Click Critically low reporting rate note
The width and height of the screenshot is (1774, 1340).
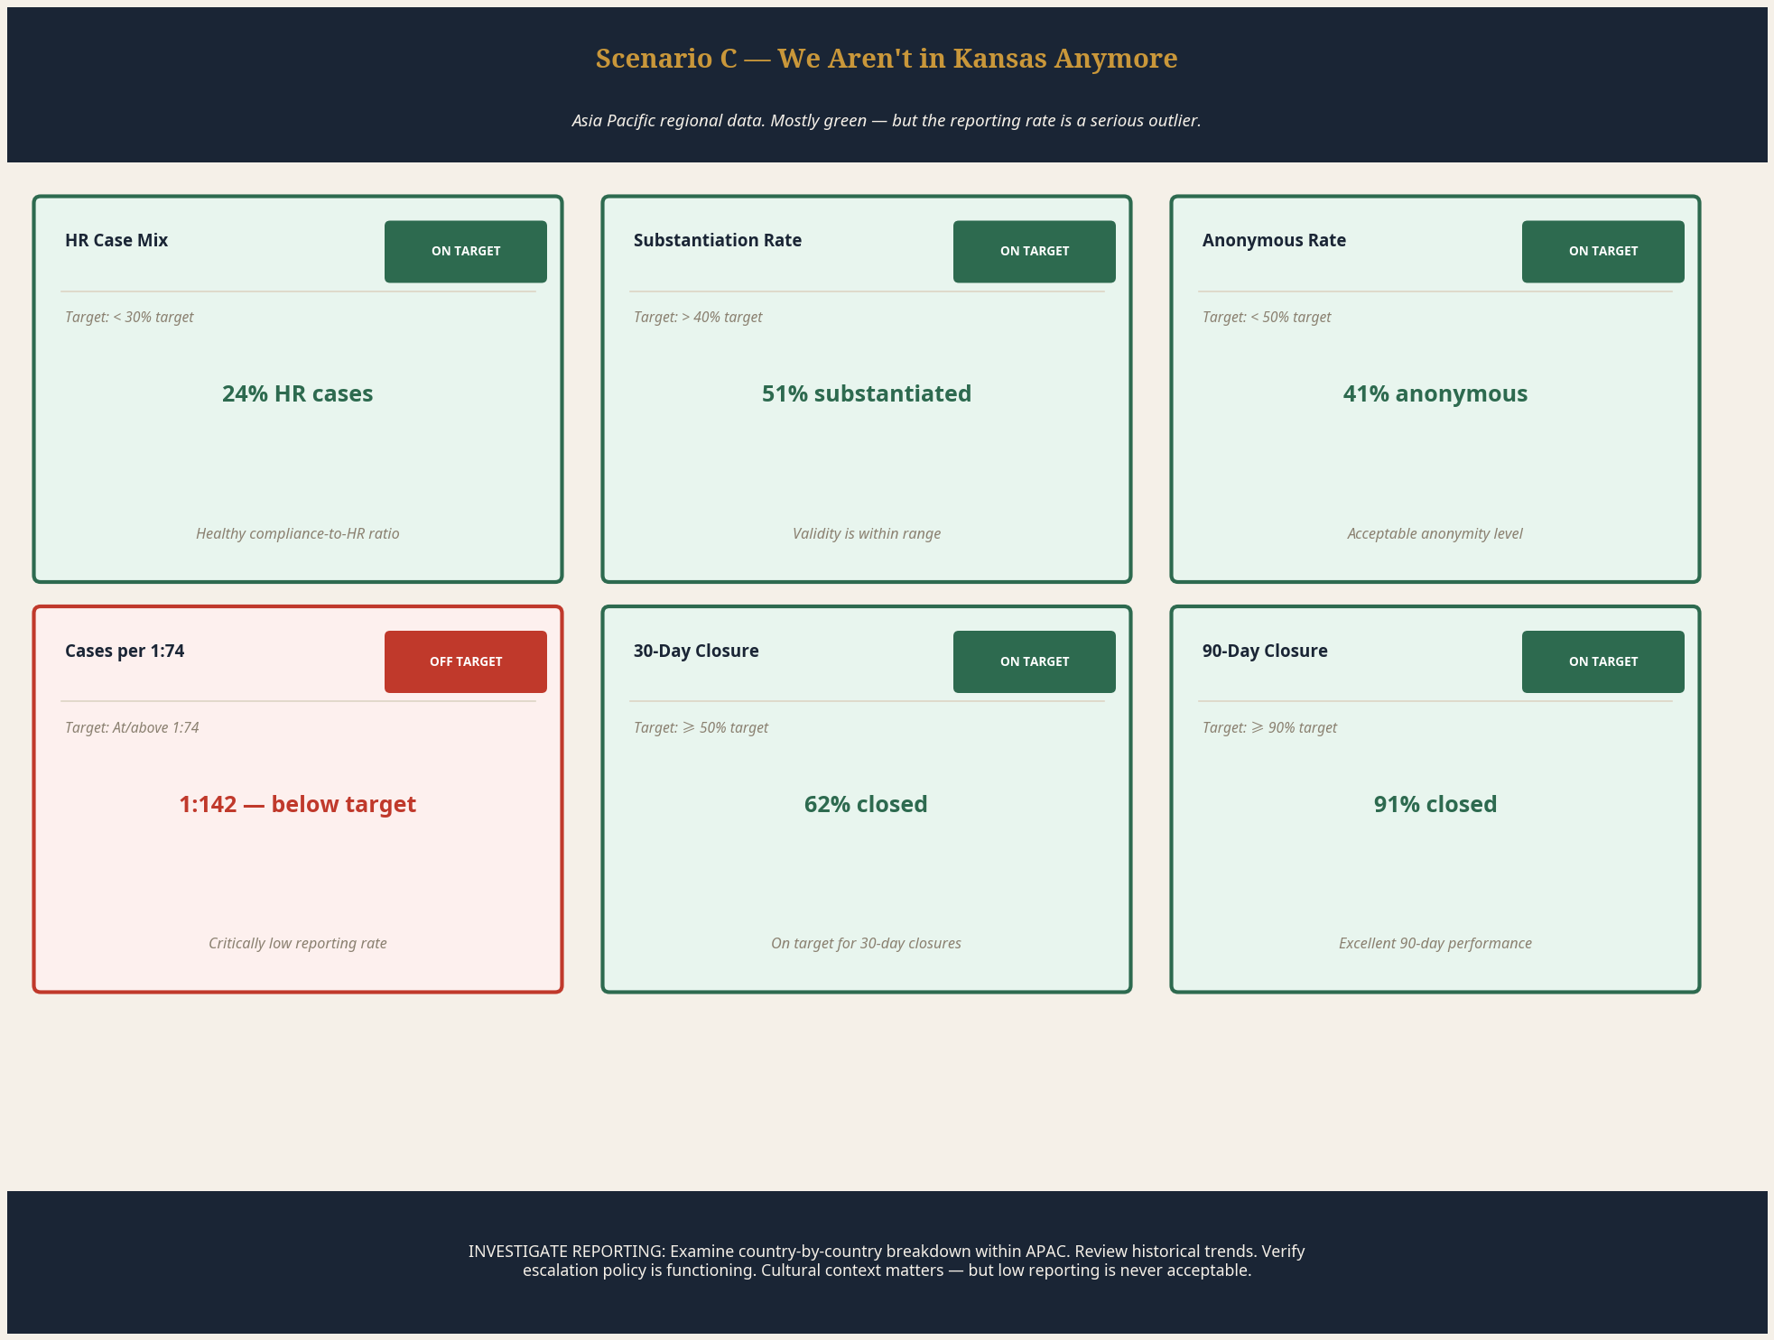(x=298, y=943)
